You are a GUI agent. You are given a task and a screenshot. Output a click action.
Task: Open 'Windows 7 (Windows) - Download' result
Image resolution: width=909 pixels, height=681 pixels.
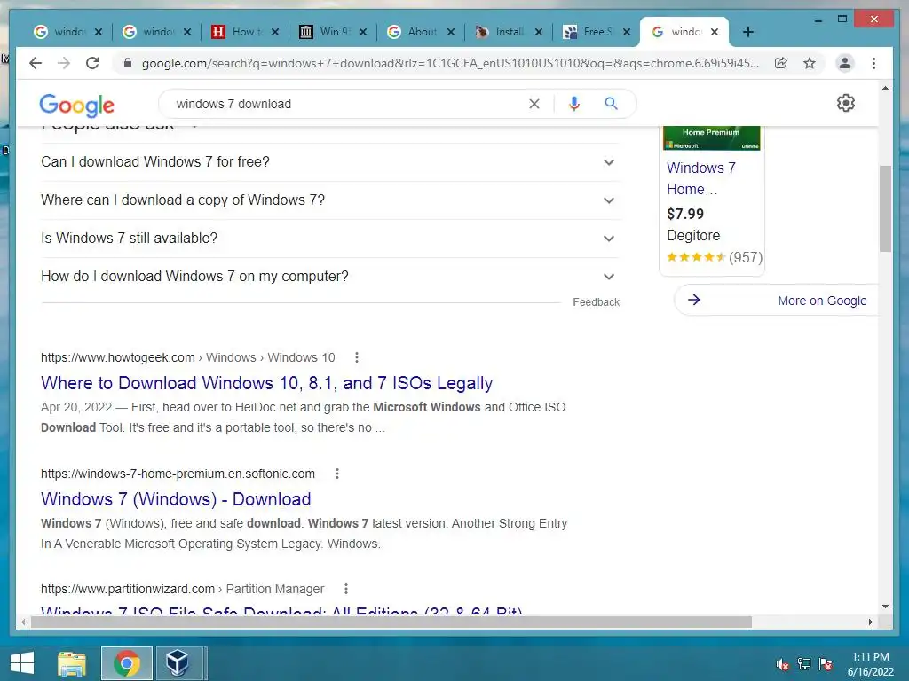point(176,499)
